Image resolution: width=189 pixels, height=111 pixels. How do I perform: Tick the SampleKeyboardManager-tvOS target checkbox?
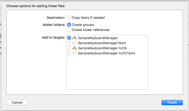point(69,48)
